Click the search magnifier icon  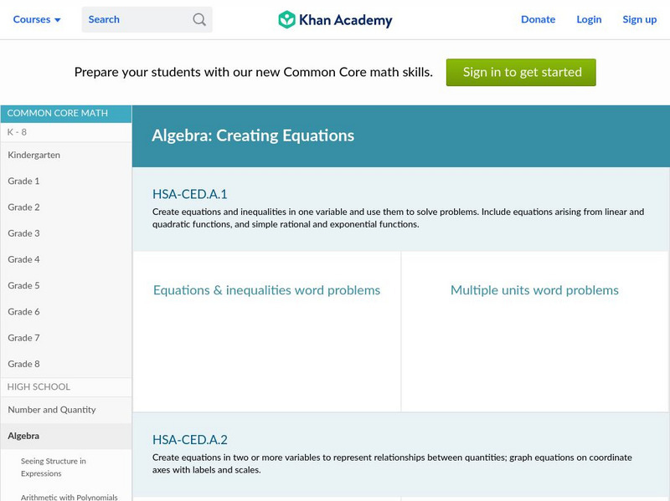199,19
